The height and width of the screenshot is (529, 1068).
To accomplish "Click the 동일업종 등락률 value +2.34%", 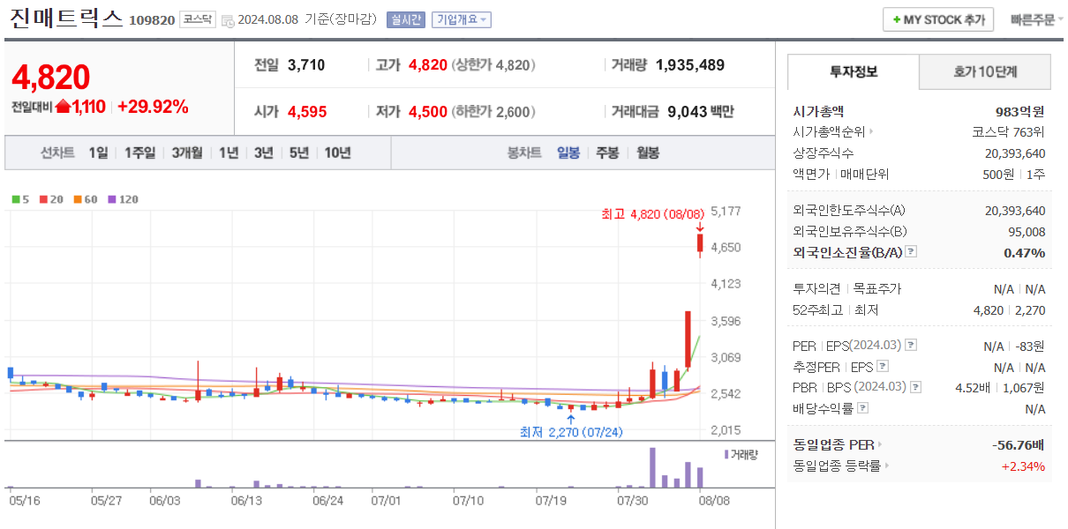I will tap(1023, 466).
